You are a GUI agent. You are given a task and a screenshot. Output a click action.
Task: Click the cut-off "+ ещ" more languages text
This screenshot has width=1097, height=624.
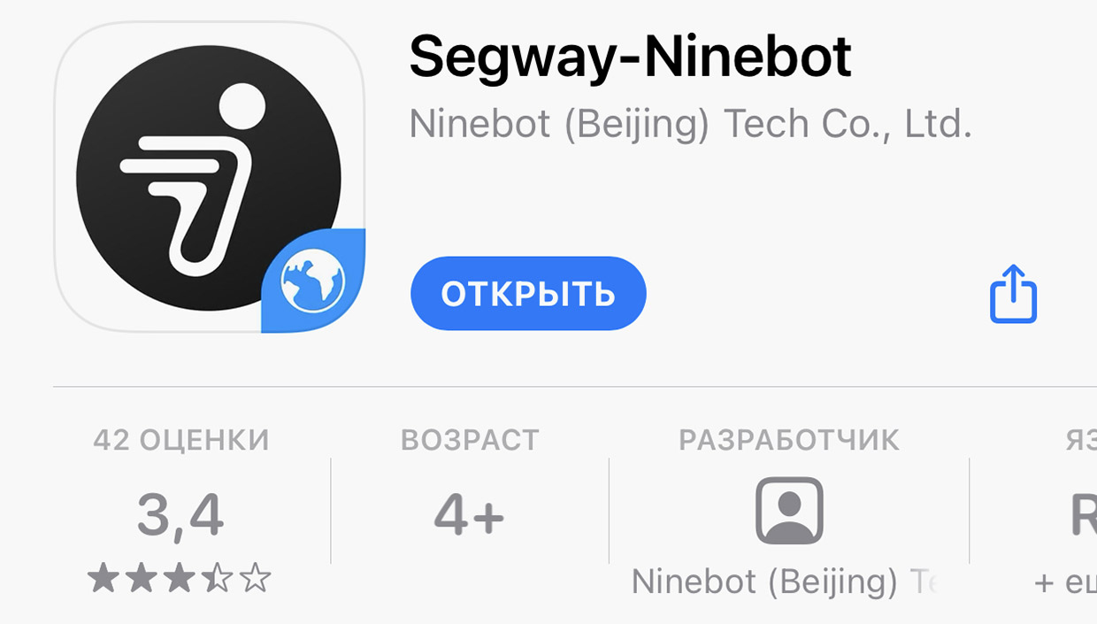(1065, 582)
